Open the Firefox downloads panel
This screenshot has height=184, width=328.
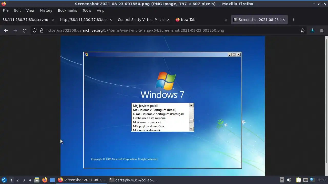(x=312, y=30)
